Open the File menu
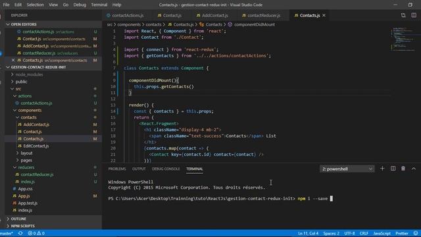Viewport: 421px width, 237px height. click(6, 5)
